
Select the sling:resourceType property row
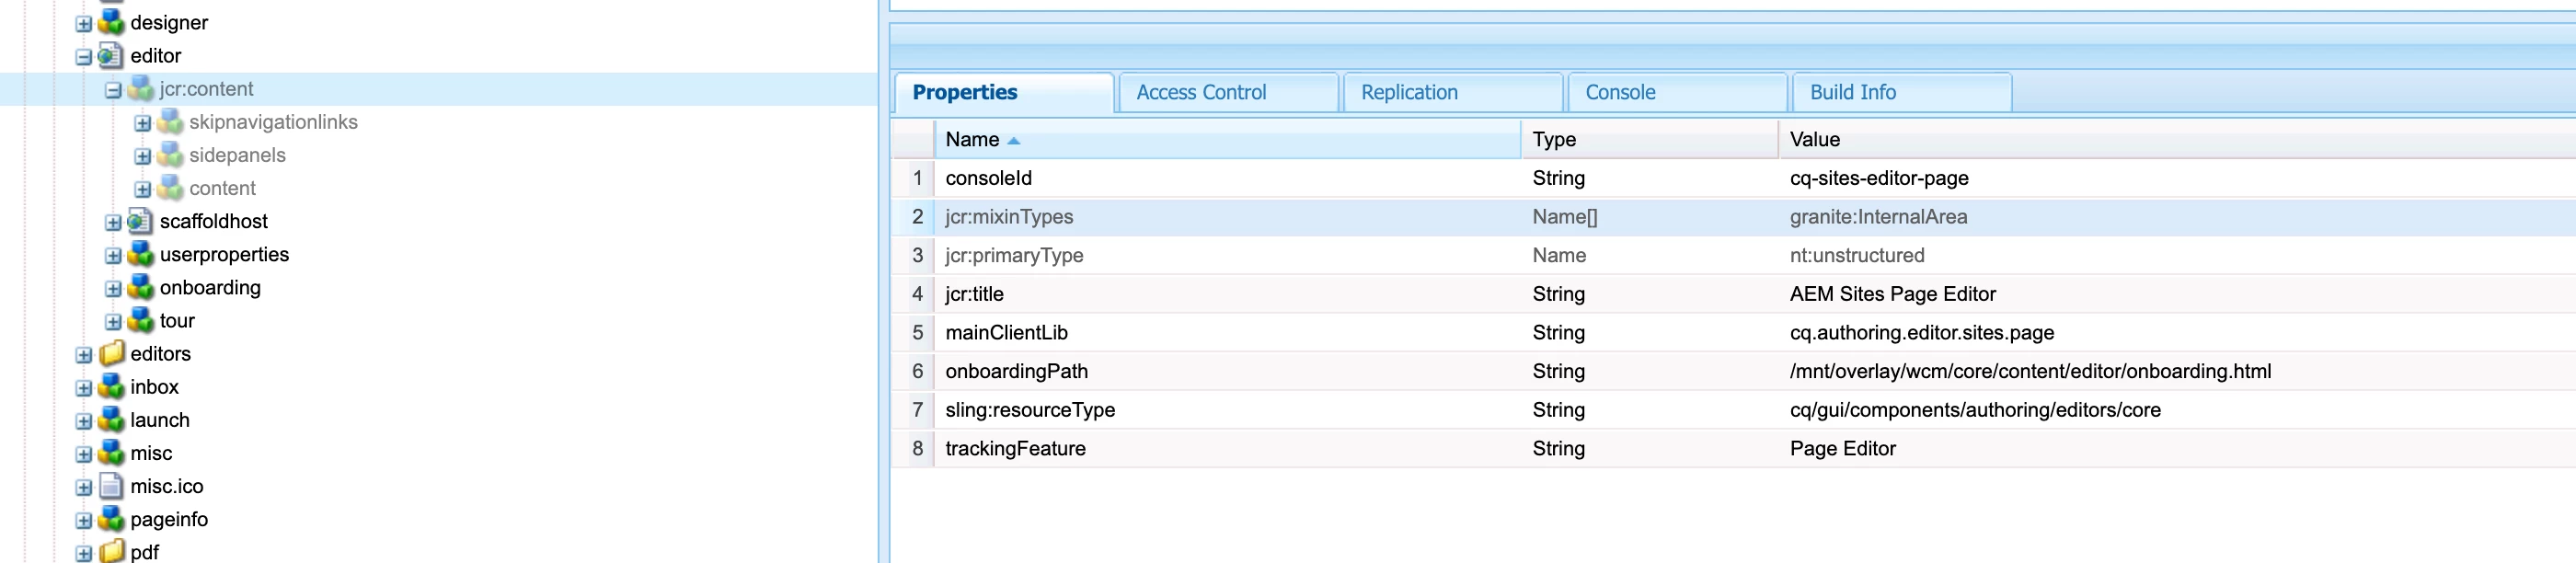coord(1030,410)
